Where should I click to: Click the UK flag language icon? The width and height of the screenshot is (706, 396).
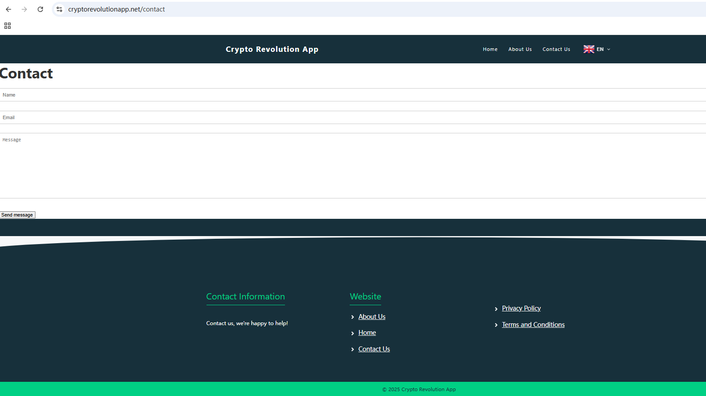point(589,49)
